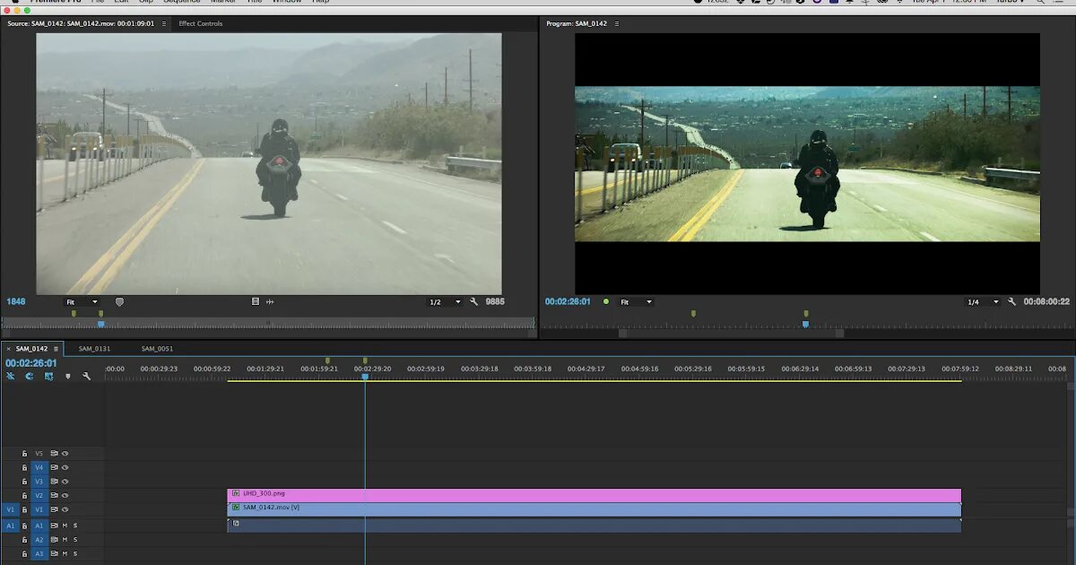Open the Source panel tab menu
The height and width of the screenshot is (565, 1076).
[x=164, y=23]
